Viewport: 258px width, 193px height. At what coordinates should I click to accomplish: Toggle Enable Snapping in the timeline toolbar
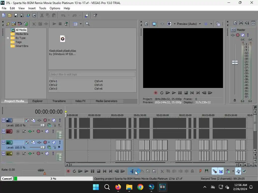pos(215,171)
